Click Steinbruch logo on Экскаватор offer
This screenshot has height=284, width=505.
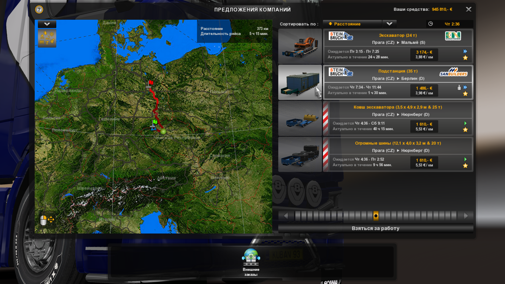point(341,36)
